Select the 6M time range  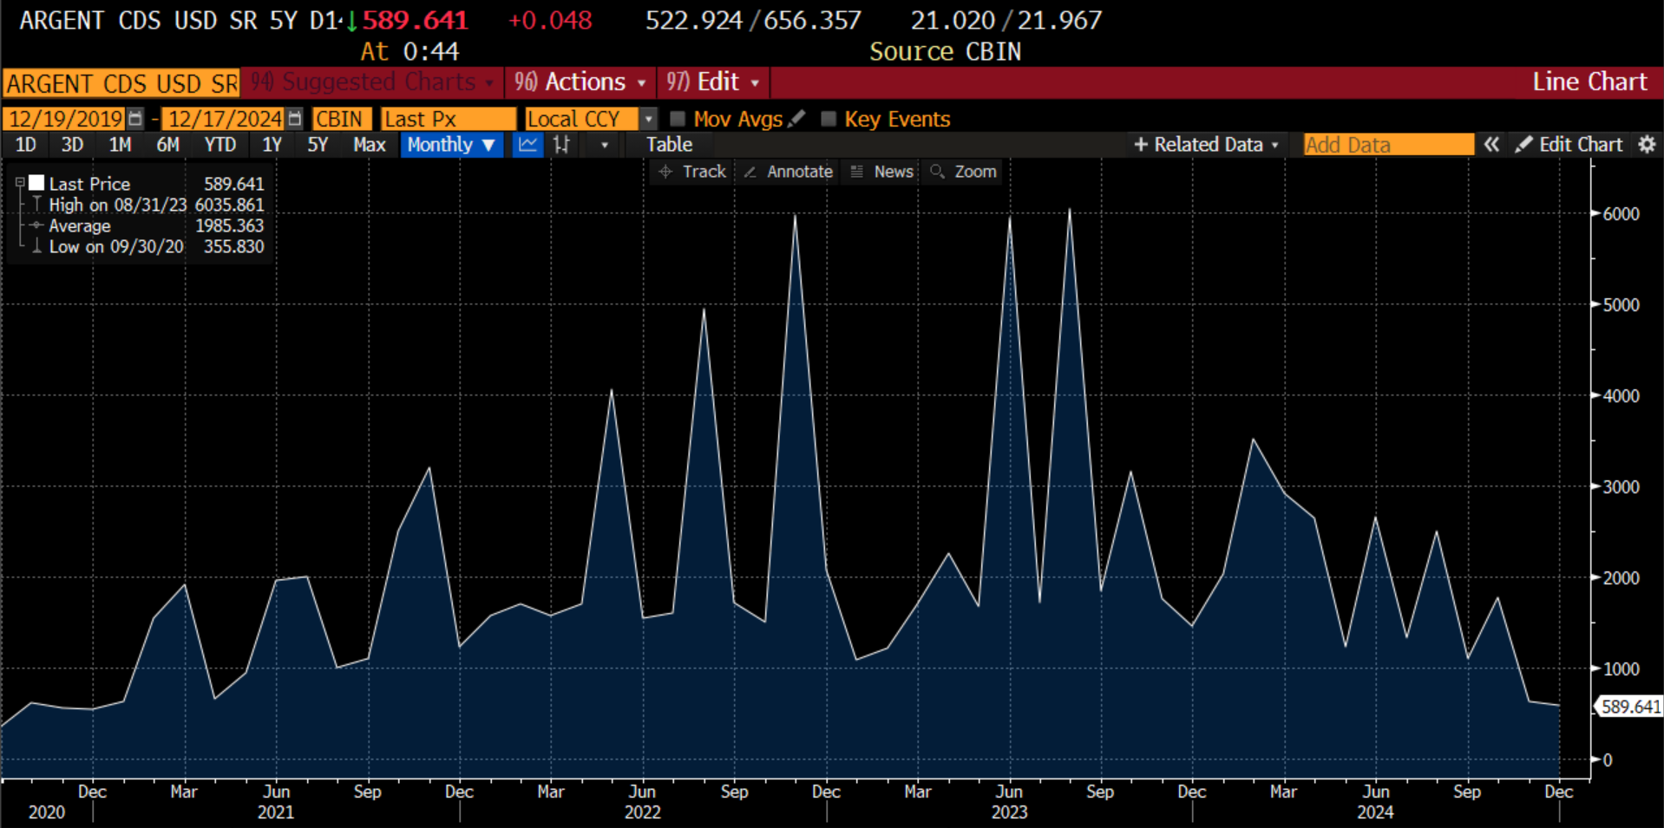[x=167, y=145]
